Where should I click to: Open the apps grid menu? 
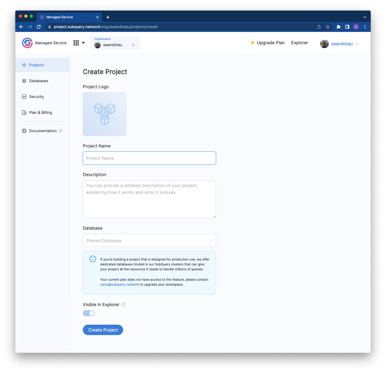[x=79, y=43]
